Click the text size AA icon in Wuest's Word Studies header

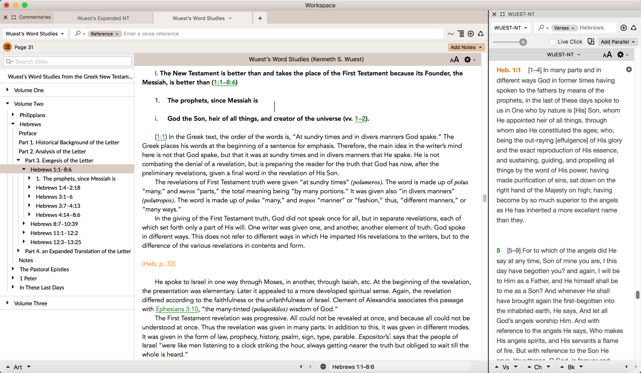[x=454, y=59]
